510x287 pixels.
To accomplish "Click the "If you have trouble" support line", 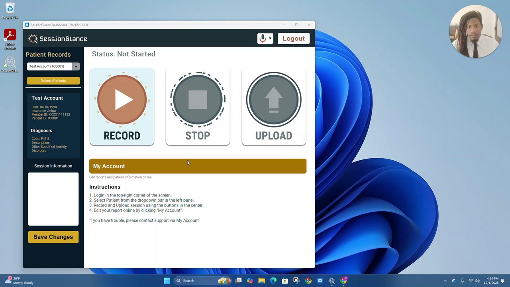I will [144, 220].
